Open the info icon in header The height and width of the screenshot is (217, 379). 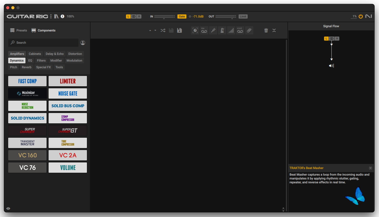[62, 16]
